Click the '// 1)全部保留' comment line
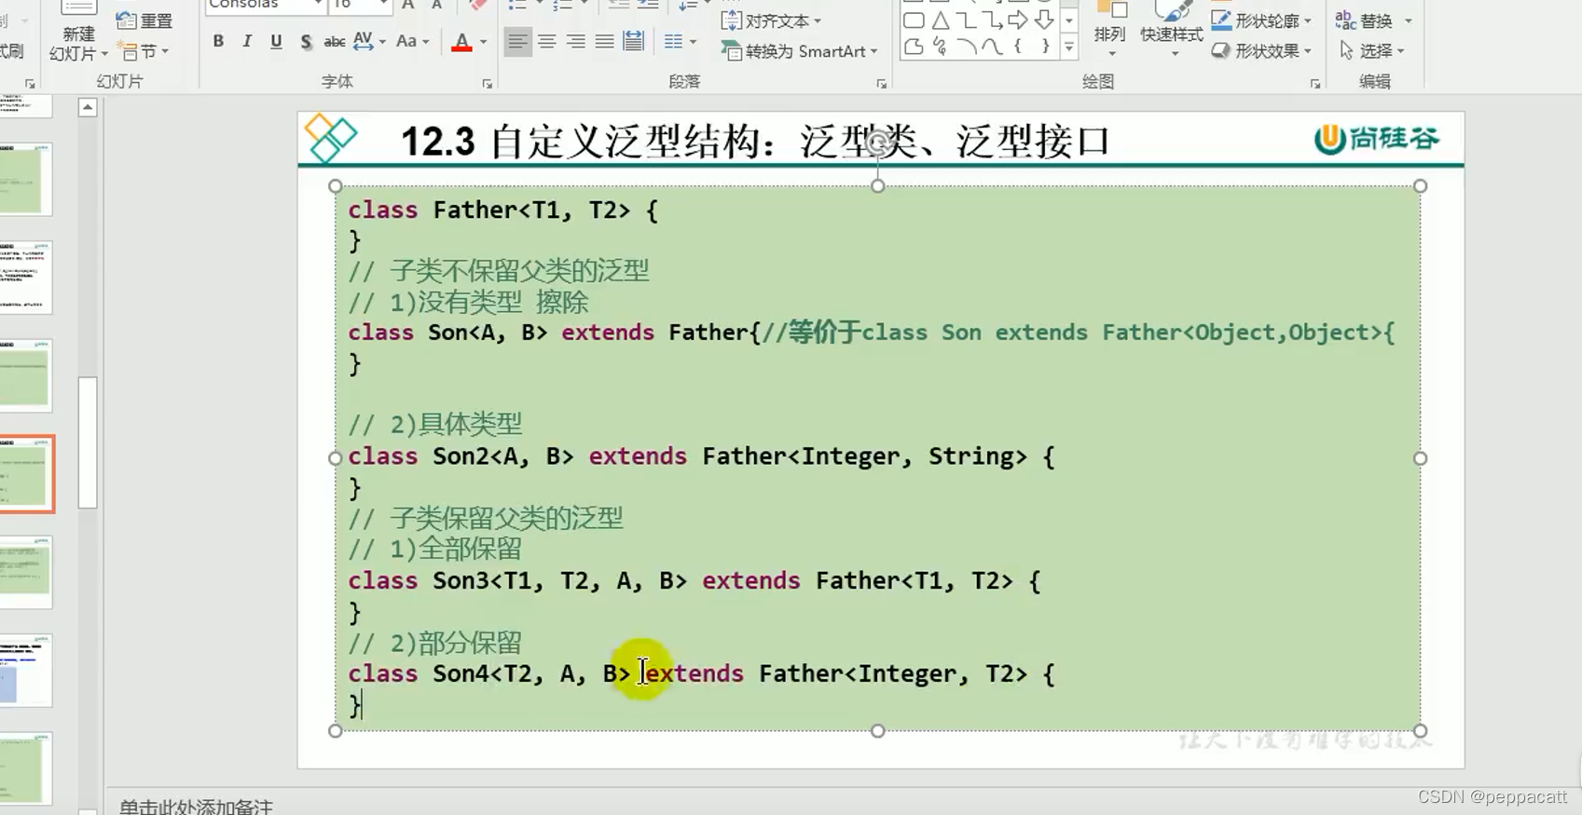 tap(434, 549)
